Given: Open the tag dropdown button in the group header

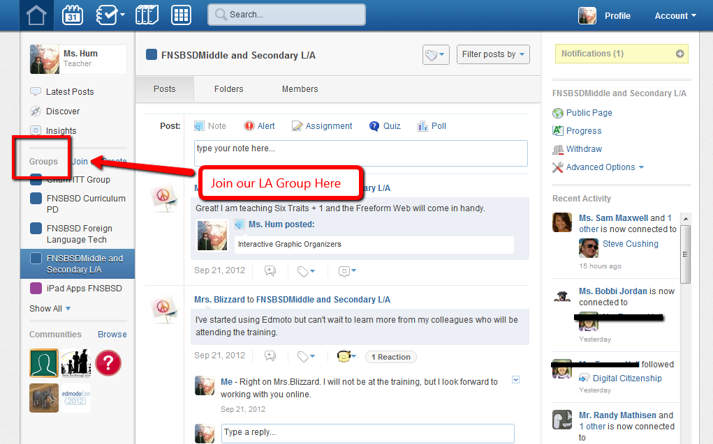Looking at the screenshot, I should 436,55.
